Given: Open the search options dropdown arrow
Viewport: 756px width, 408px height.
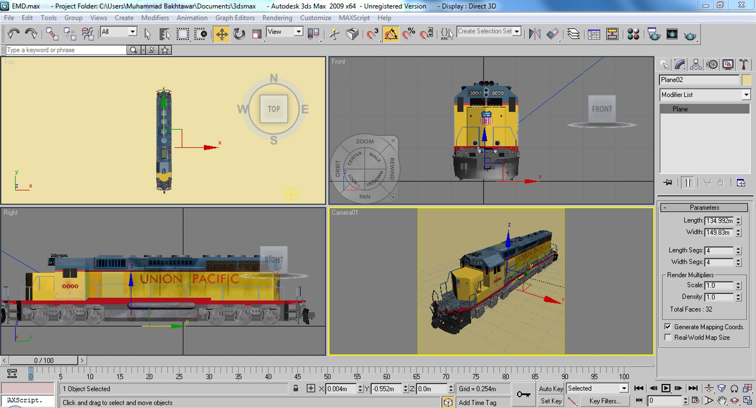Looking at the screenshot, I should pyautogui.click(x=143, y=50).
